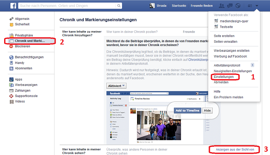Click the Ursula profile name link

tap(162, 6)
